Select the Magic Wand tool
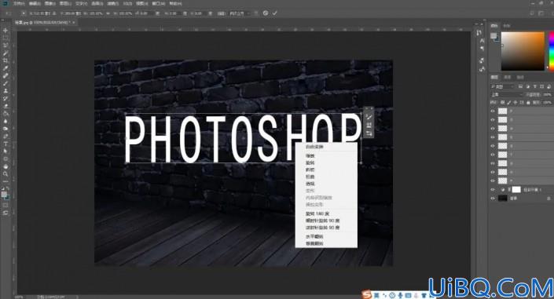554x299 pixels. click(x=6, y=53)
